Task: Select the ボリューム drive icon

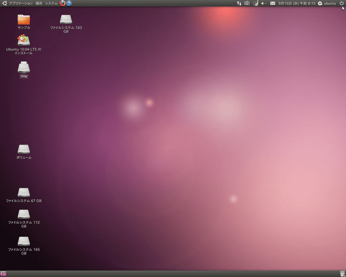Action: pyautogui.click(x=24, y=149)
